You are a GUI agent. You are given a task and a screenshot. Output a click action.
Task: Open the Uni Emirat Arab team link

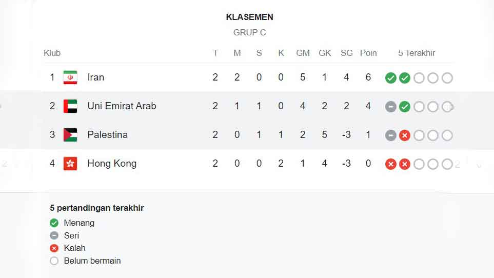click(122, 106)
